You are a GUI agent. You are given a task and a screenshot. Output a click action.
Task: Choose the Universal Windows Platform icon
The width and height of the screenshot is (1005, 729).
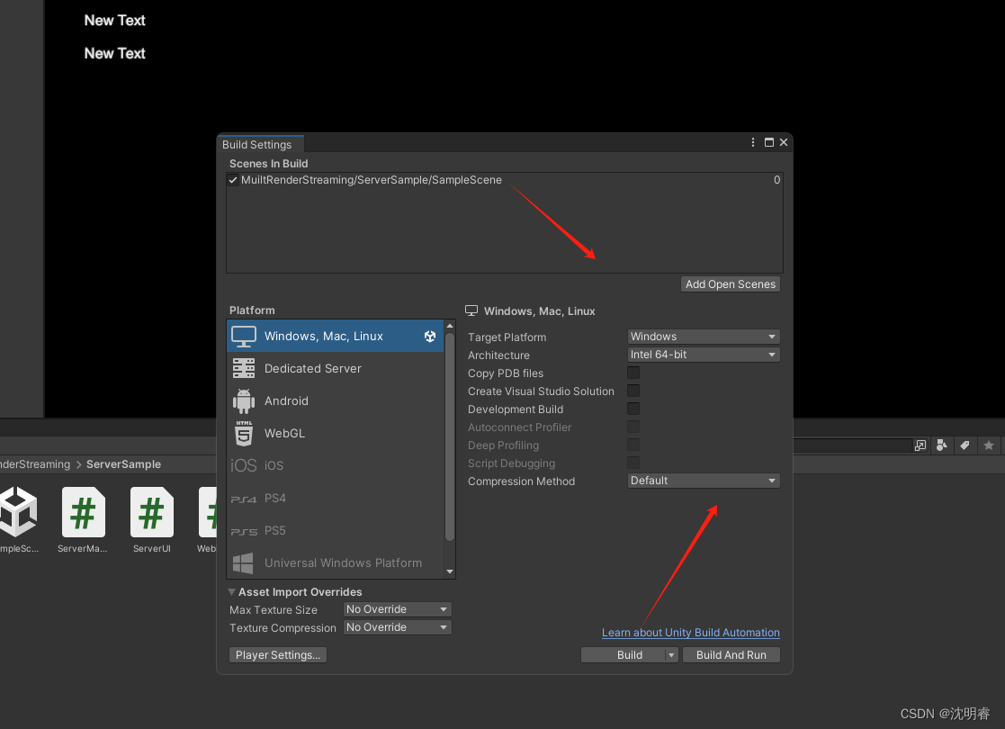coord(243,562)
